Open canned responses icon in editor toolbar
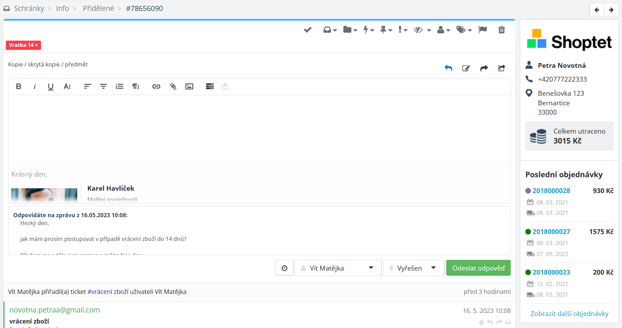Screen dimensions: 622x328 coord(210,86)
